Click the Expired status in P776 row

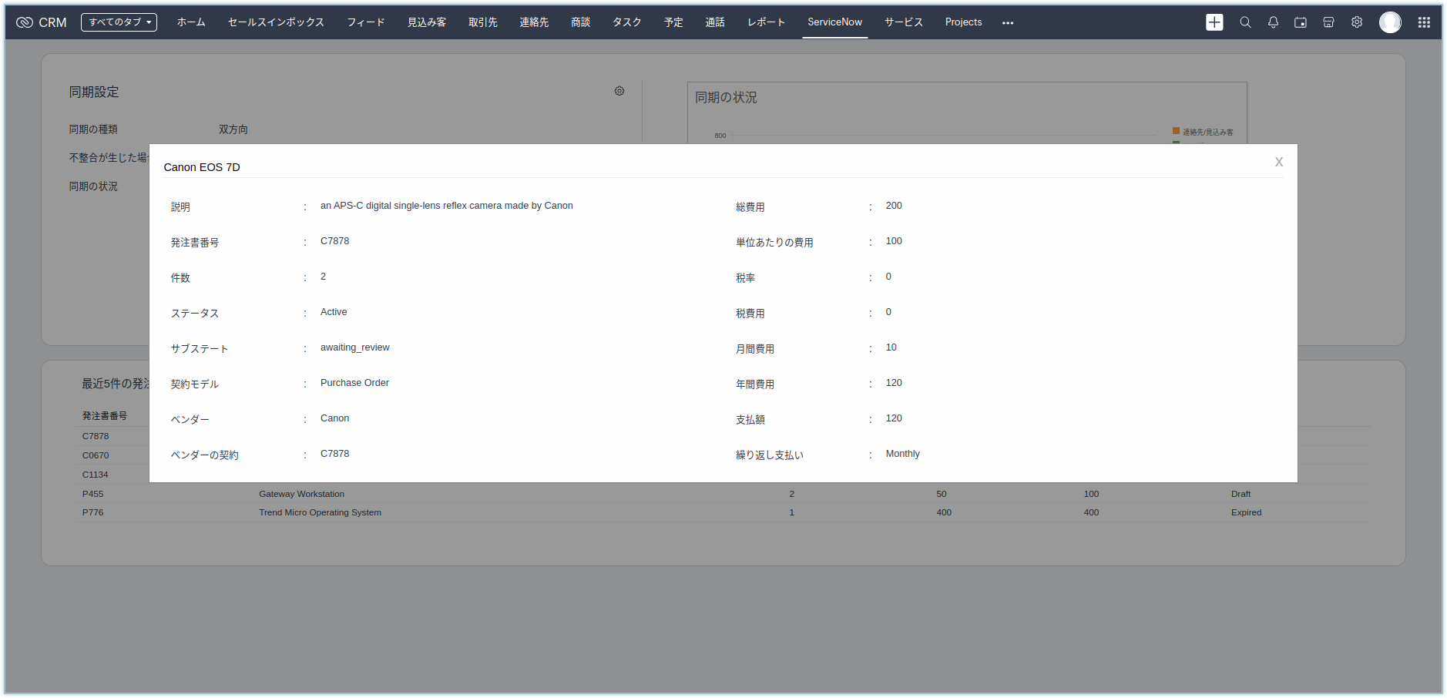coord(1246,512)
